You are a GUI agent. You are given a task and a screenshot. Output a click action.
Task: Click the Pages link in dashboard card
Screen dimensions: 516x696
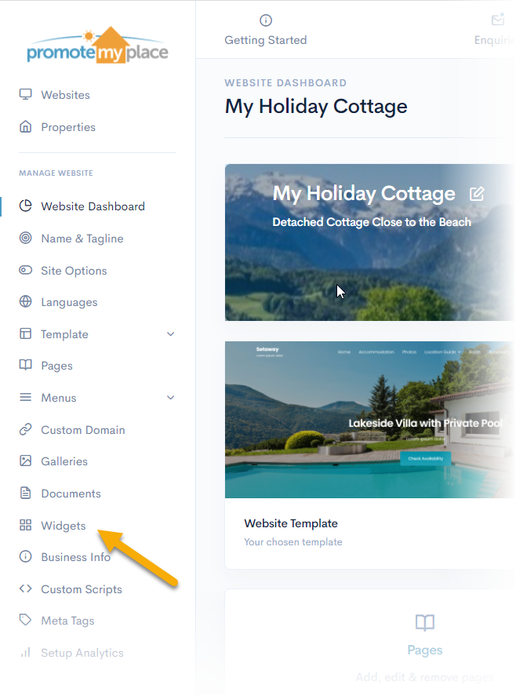[424, 650]
